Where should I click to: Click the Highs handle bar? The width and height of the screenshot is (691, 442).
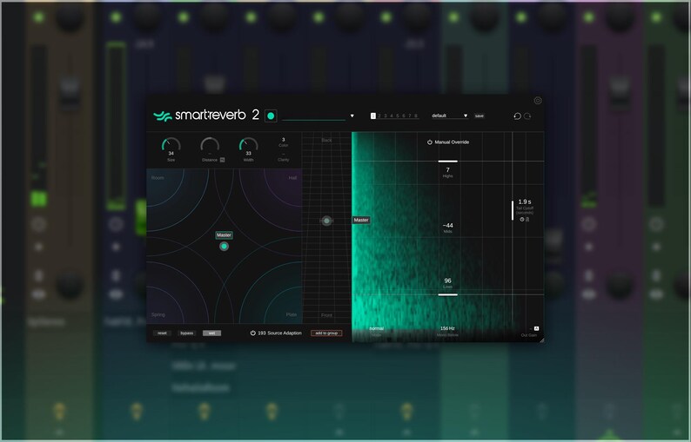(447, 162)
